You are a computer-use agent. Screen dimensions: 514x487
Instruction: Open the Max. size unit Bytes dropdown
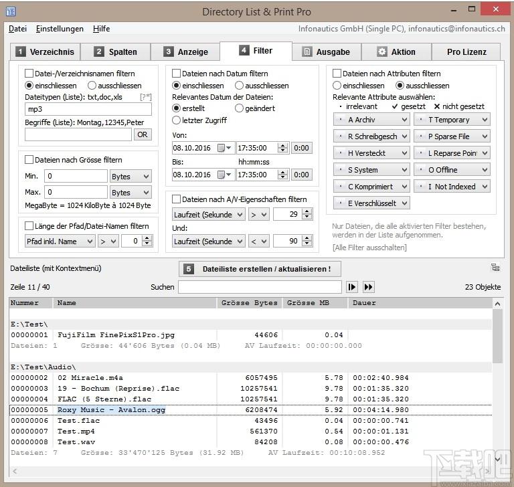pos(130,193)
